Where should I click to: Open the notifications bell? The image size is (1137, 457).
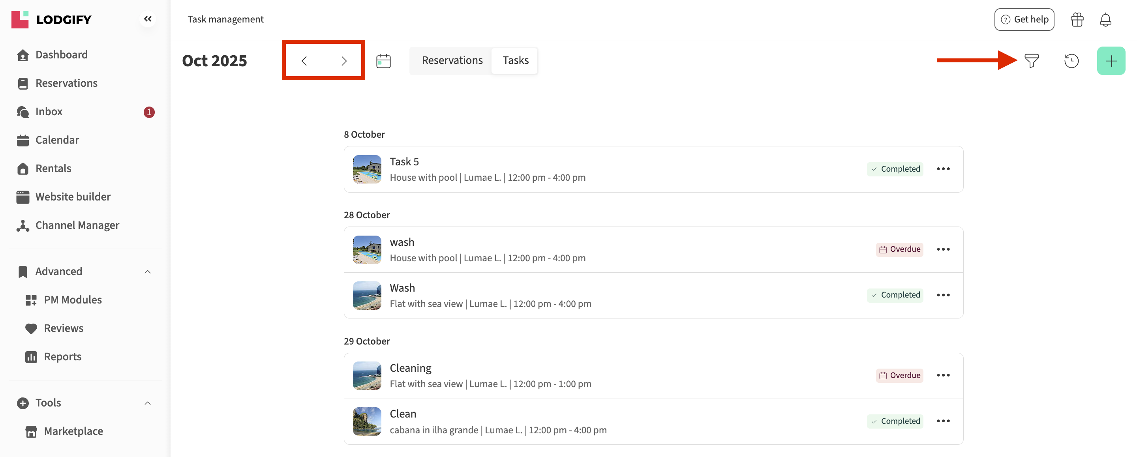tap(1105, 19)
